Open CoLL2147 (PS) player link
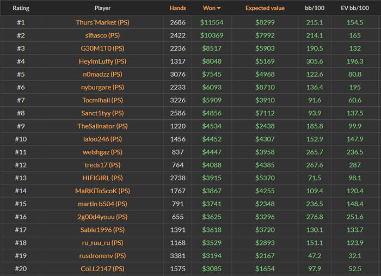Screen dimensions: 381x276 [x=102, y=268]
